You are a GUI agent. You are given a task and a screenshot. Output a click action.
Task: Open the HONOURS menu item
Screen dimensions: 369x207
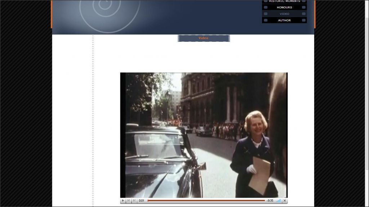coord(284,7)
